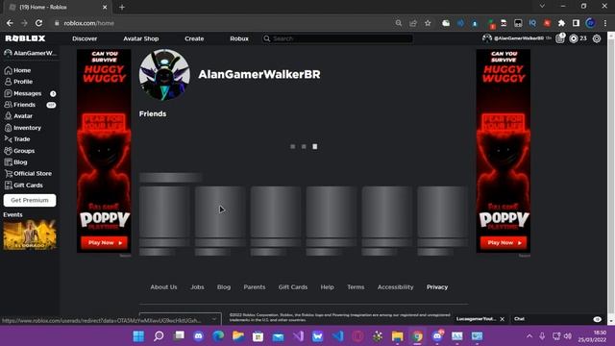Click the Friends icon in the sidebar
The width and height of the screenshot is (615, 346).
click(9, 105)
